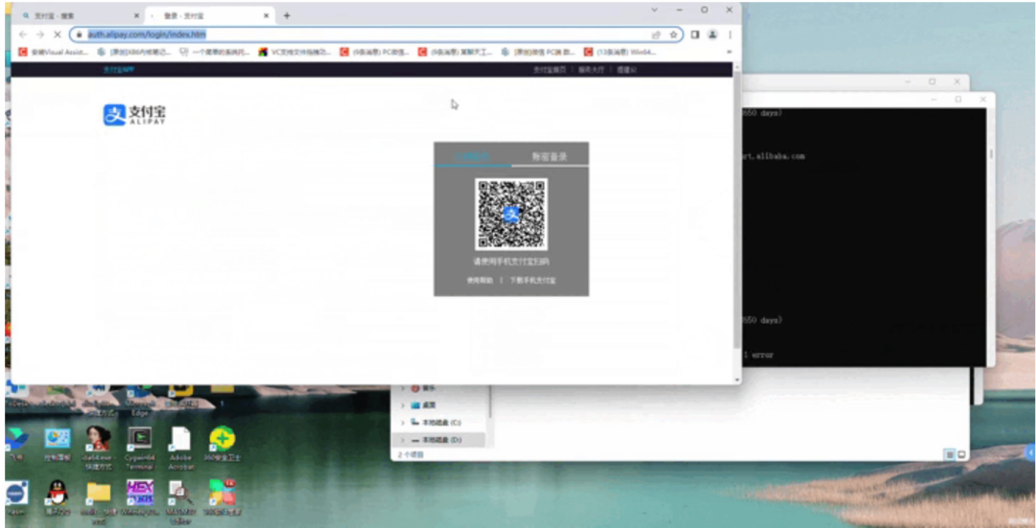Screen dimensions: 1036x528
Task: Click the 使用帮助 link under the QR code
Action: [x=481, y=281]
